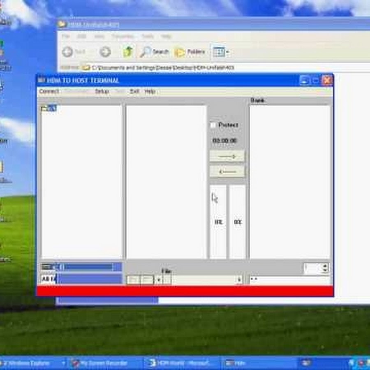This screenshot has width=370, height=370.
Task: Open the Setup menu
Action: point(102,91)
